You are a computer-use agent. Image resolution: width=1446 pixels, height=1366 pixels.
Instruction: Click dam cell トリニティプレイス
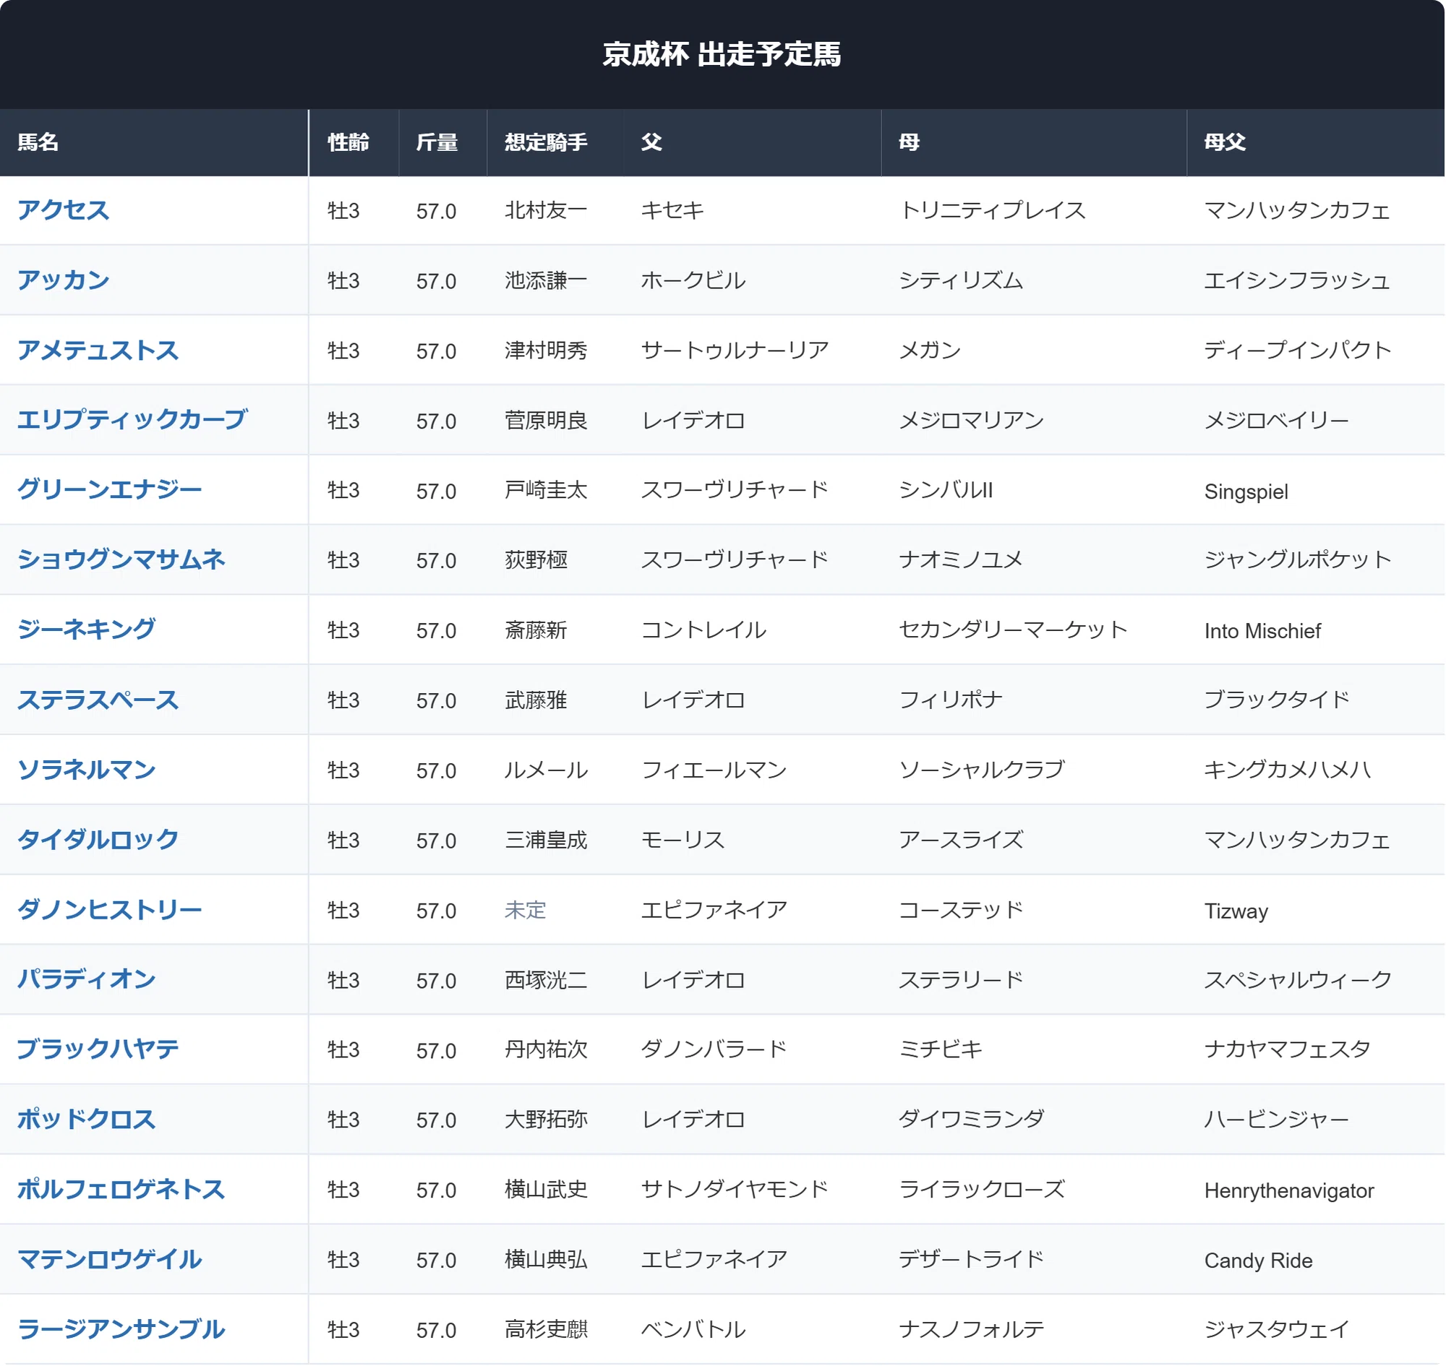pyautogui.click(x=993, y=211)
